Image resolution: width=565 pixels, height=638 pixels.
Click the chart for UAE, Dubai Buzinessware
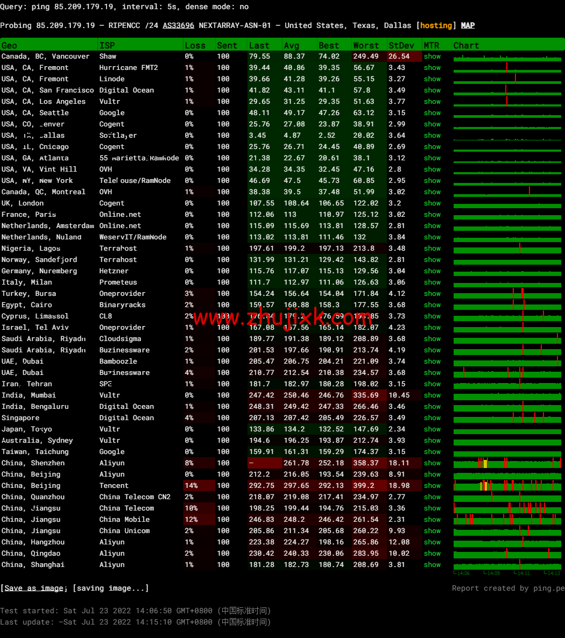click(x=507, y=373)
